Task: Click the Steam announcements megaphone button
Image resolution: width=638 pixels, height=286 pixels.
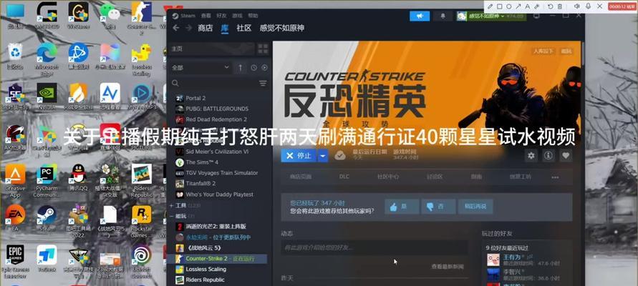Action: [x=420, y=16]
